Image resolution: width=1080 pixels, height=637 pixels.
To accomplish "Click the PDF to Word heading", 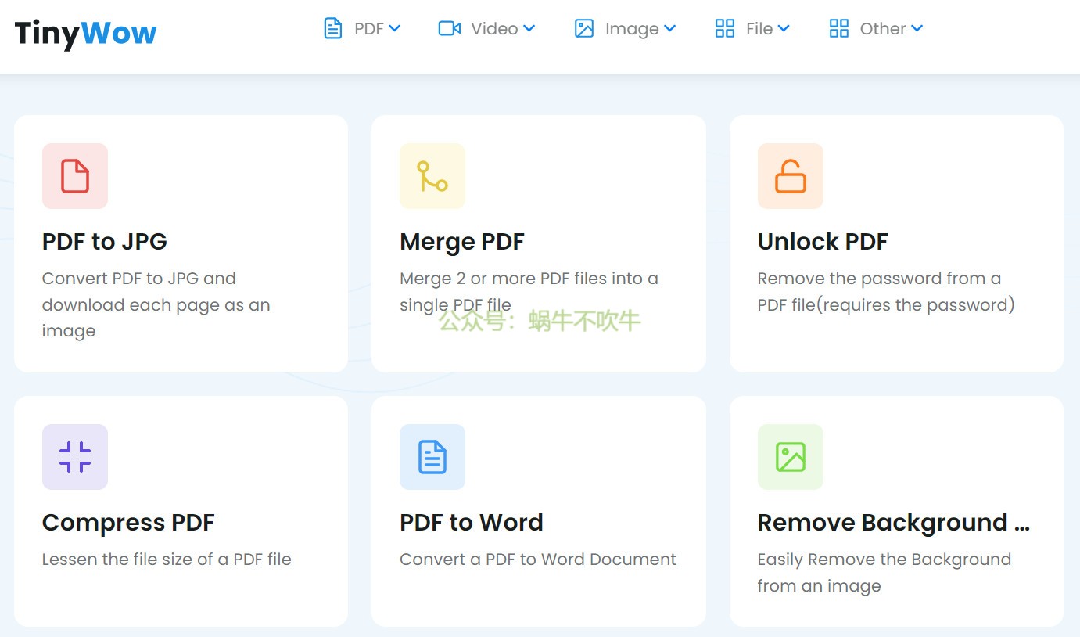I will 471,523.
